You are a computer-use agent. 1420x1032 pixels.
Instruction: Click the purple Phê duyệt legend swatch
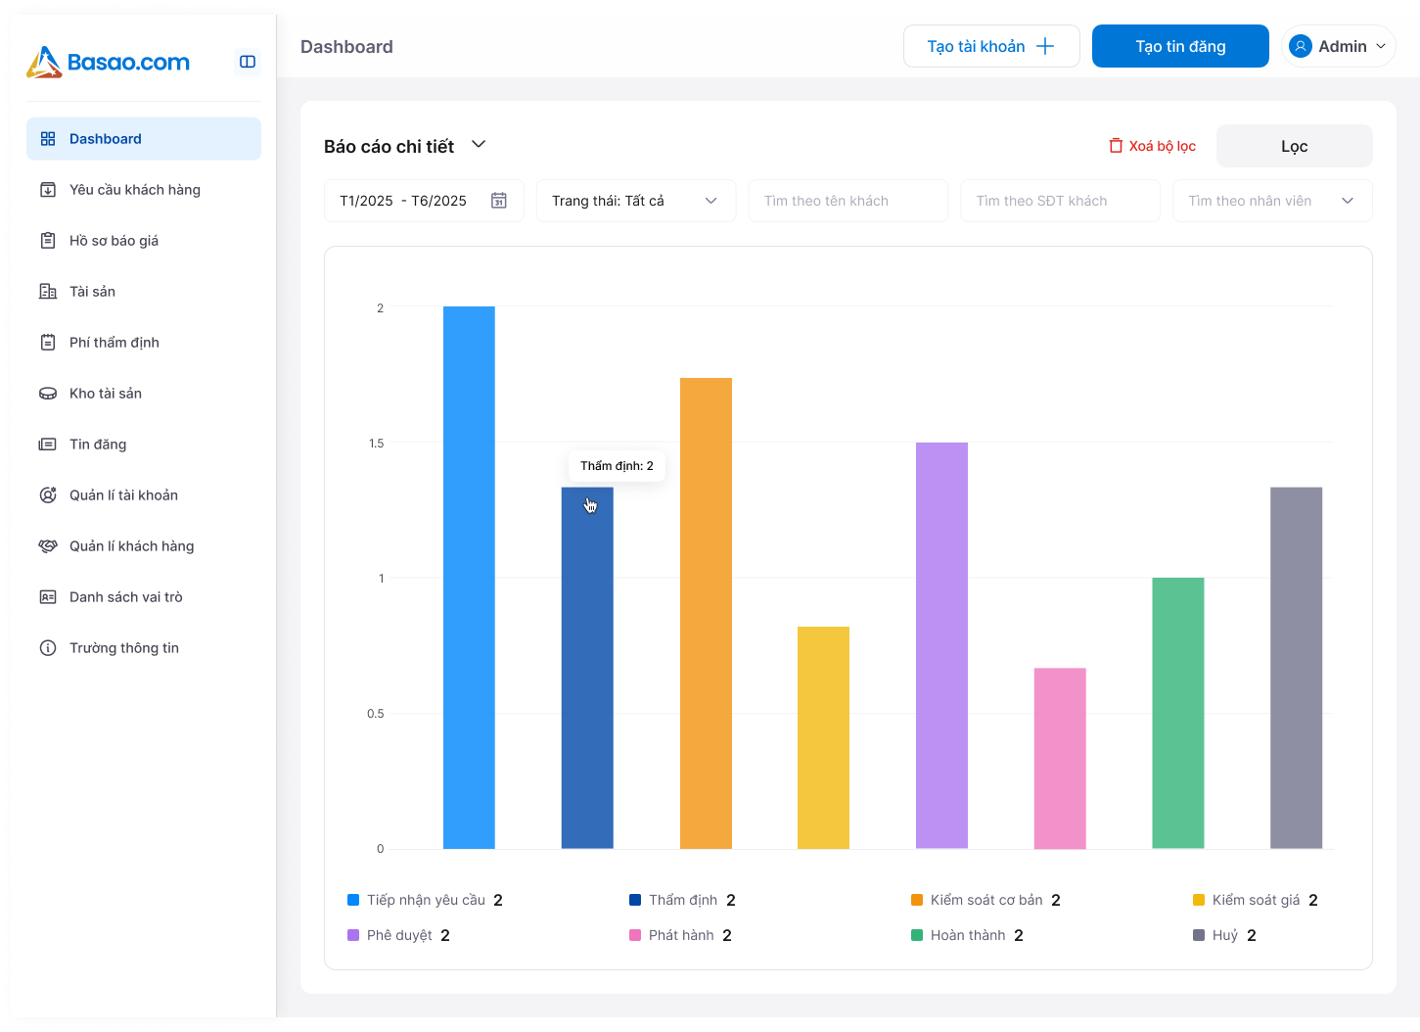coord(353,935)
